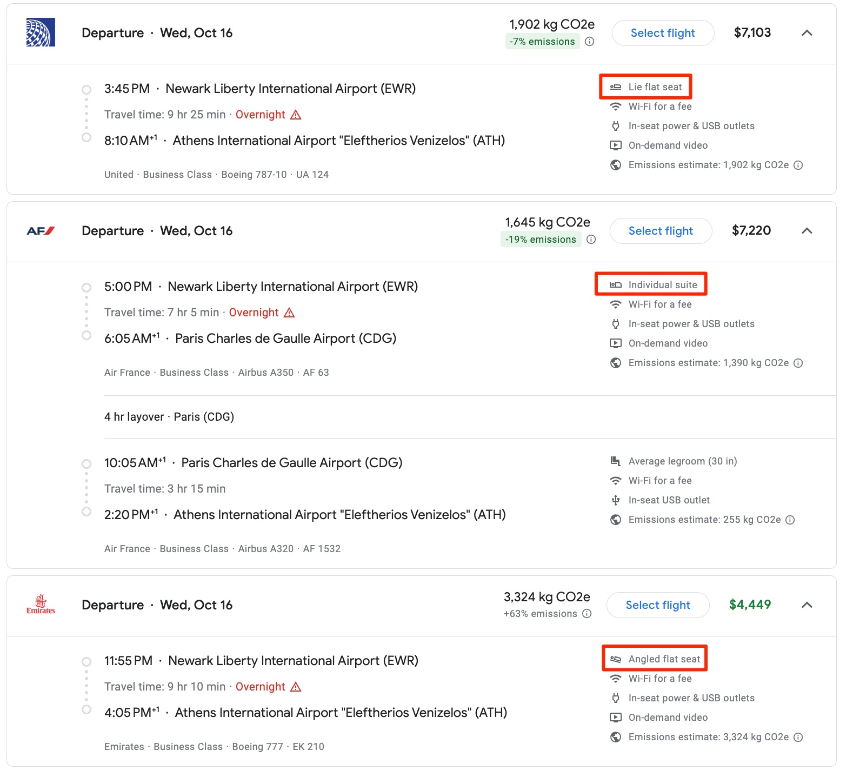Collapse the $7,220 Air France flight details
Image resolution: width=853 pixels, height=770 pixels.
[x=807, y=231]
